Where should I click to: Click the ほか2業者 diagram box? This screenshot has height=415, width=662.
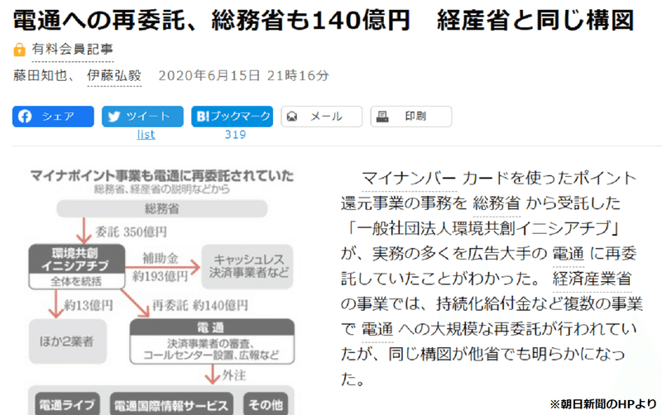[68, 341]
